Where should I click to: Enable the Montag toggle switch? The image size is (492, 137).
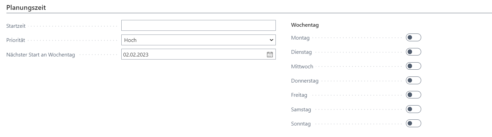coord(413,38)
